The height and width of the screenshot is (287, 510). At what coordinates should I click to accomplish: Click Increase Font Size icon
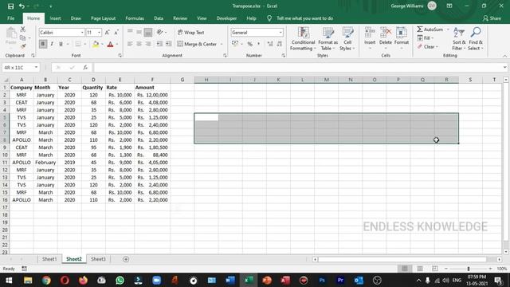point(107,32)
